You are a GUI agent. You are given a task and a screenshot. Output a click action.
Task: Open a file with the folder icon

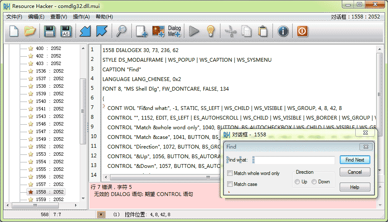tap(30, 31)
